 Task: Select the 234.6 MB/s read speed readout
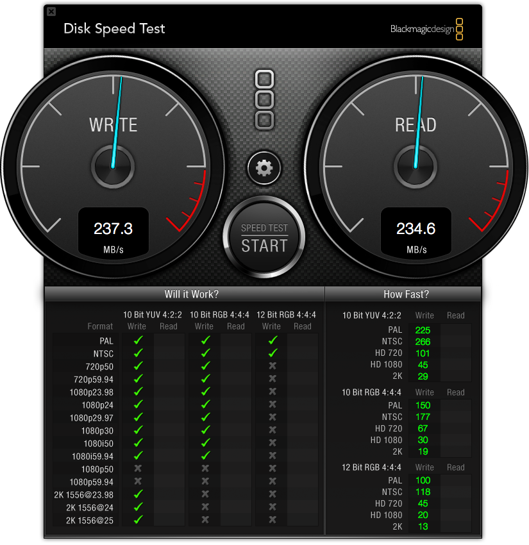pos(416,232)
